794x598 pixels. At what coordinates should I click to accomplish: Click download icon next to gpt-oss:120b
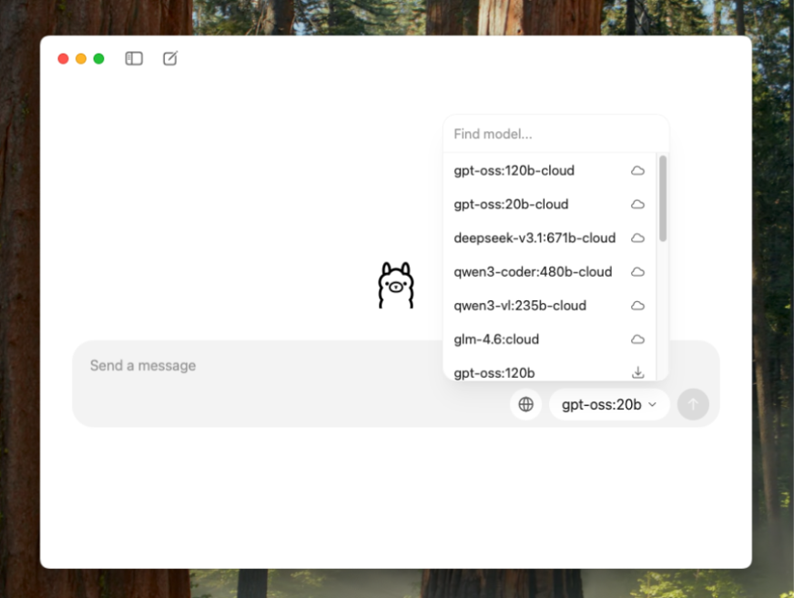[x=637, y=372]
